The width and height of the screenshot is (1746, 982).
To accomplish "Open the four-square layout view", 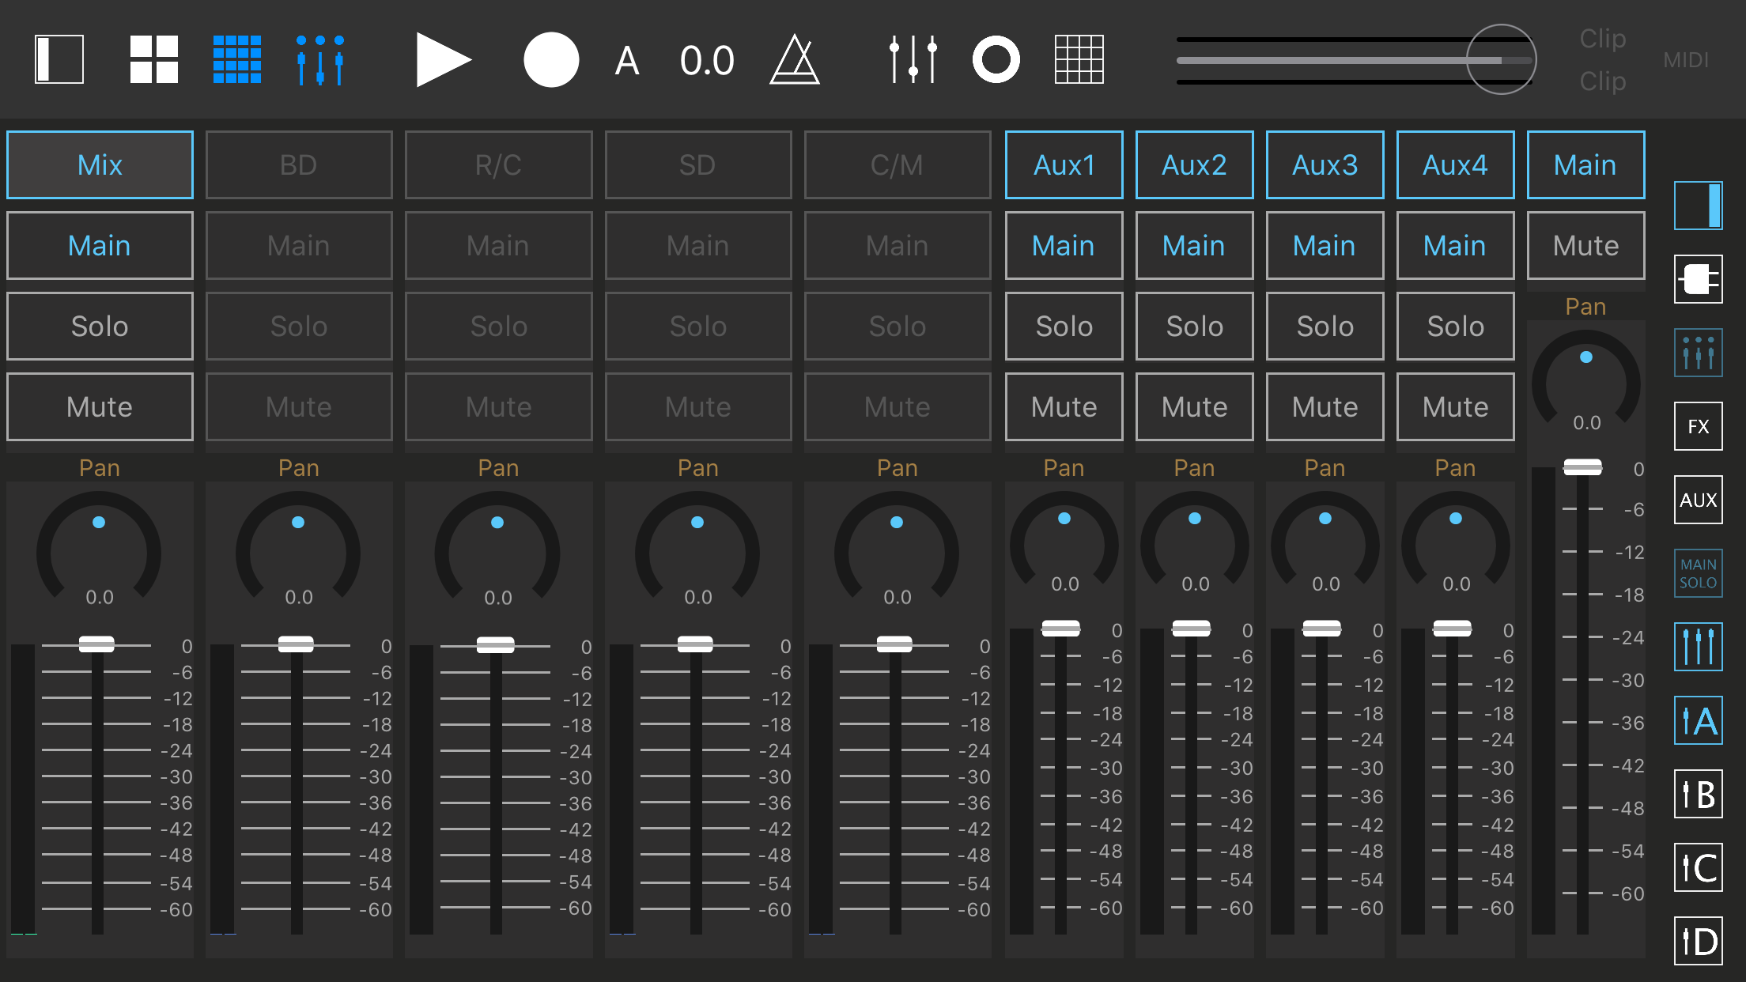I will pos(153,59).
